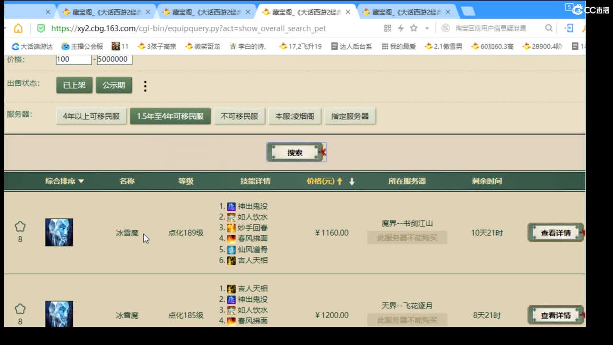Click the magnifier search icon in toolbar
The image size is (613, 345).
point(549,28)
